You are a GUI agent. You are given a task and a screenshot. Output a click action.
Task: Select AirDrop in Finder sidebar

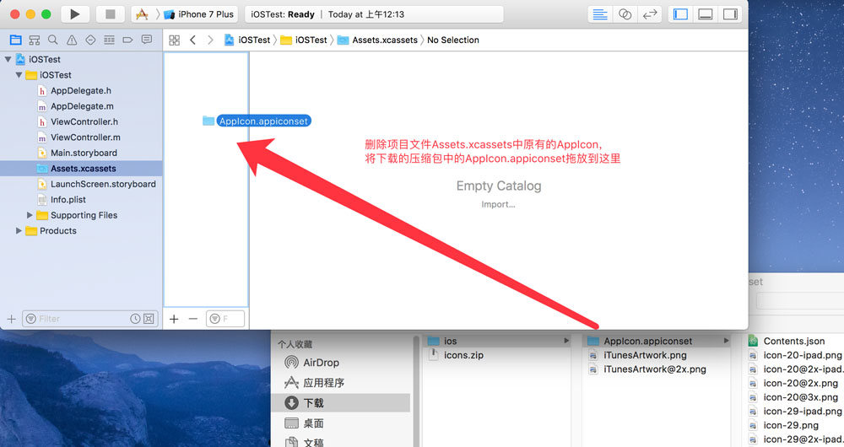(321, 363)
